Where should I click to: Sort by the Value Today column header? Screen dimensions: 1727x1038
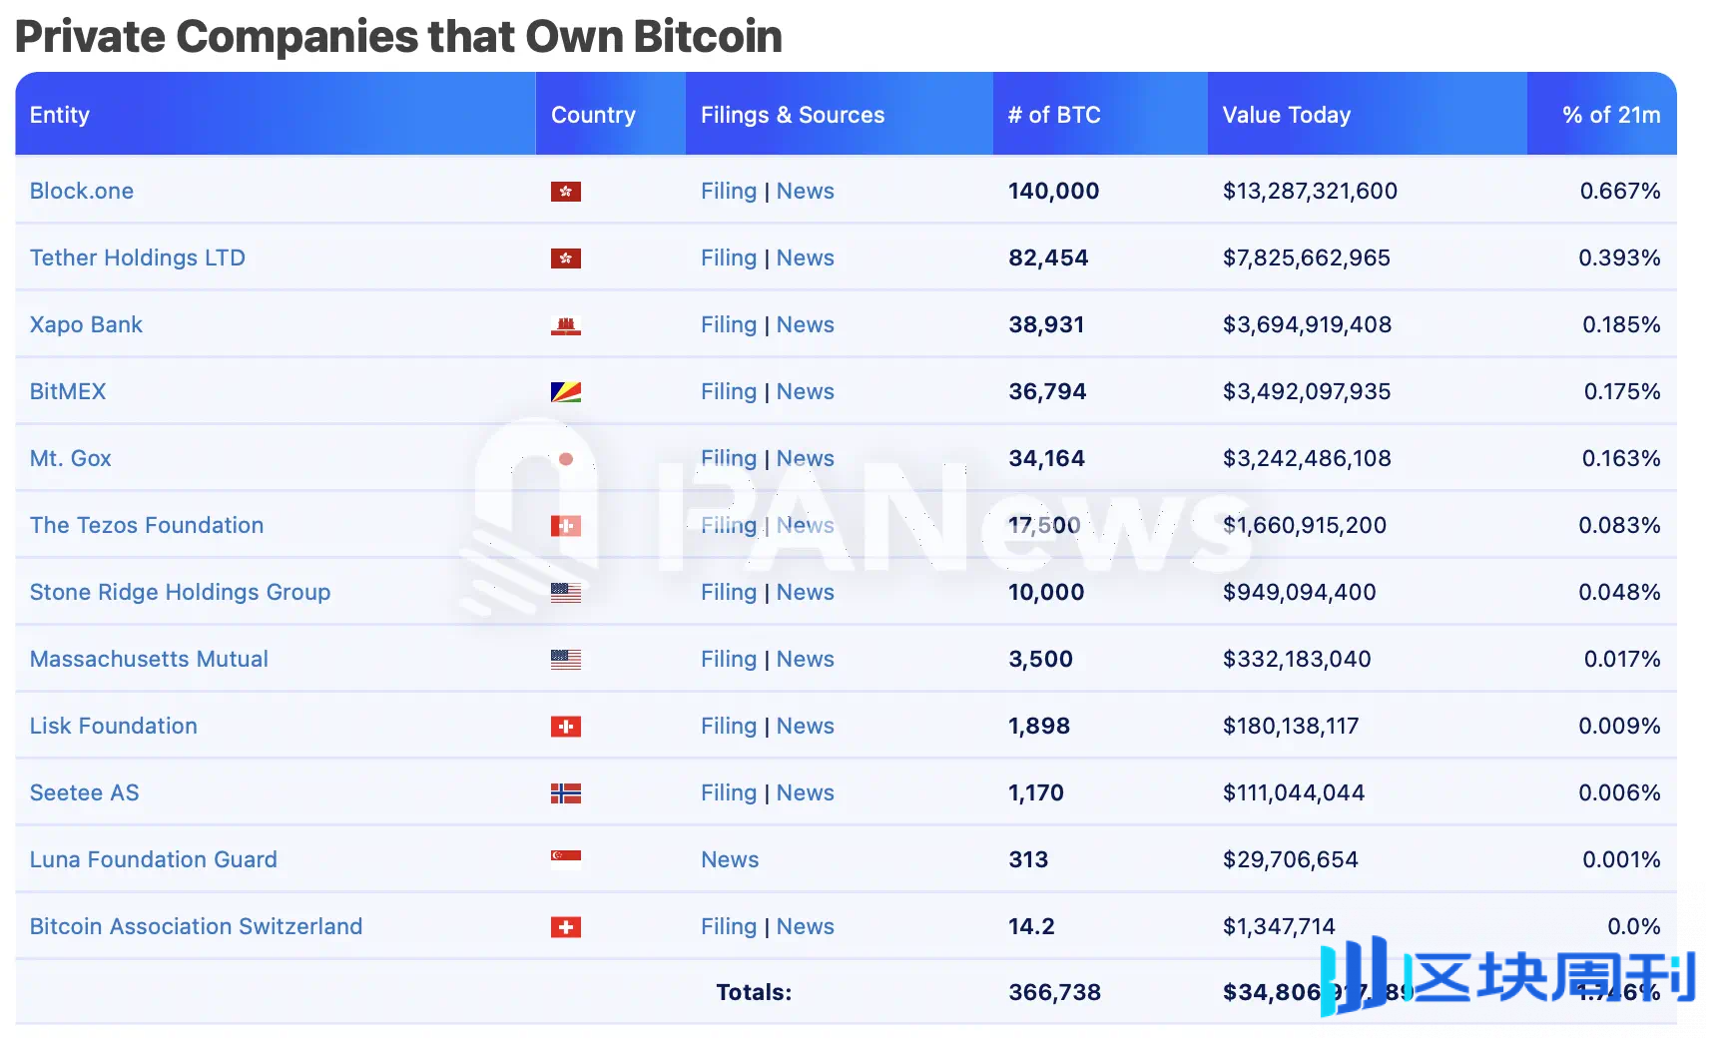[1285, 114]
